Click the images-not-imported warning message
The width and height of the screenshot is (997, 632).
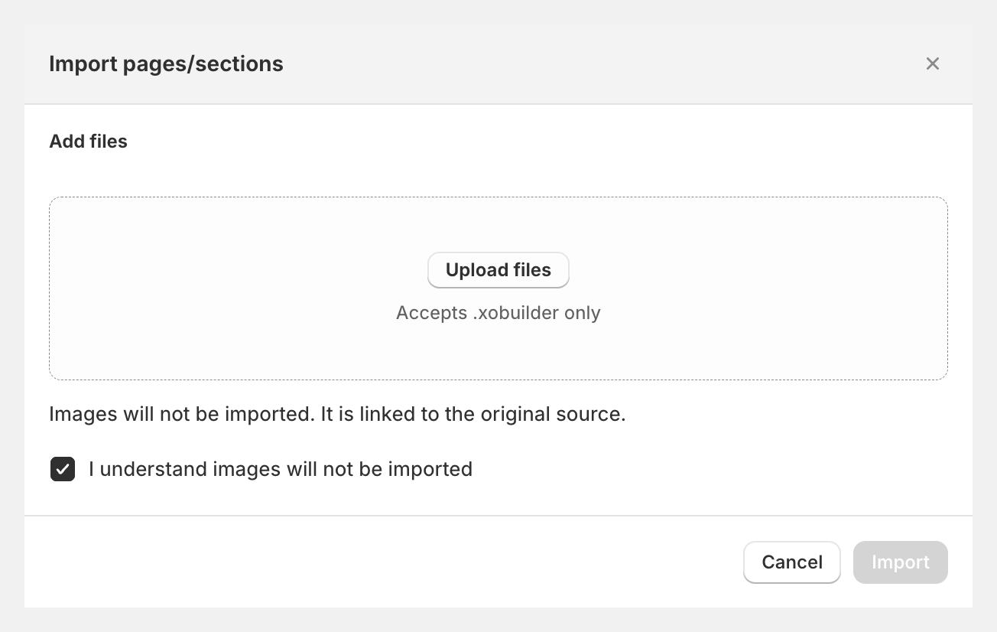tap(336, 414)
